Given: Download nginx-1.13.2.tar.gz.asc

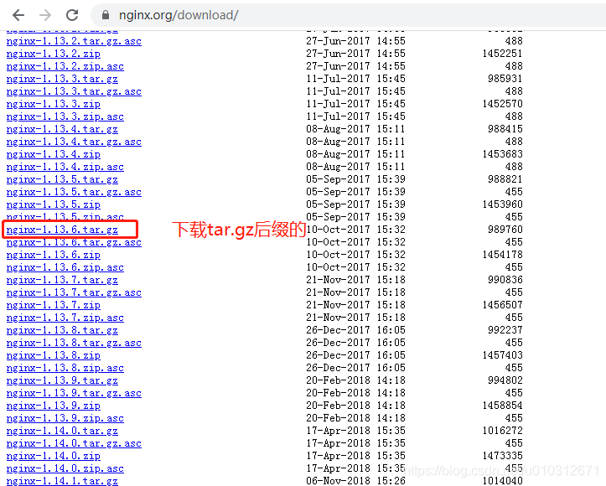Looking at the screenshot, I should [74, 41].
